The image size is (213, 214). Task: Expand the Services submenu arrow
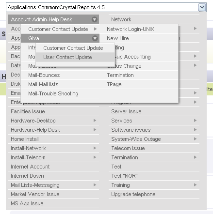196,121
